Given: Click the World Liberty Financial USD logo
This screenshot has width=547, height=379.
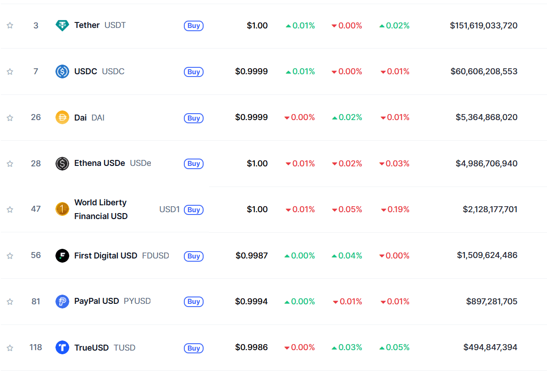Looking at the screenshot, I should coord(62,209).
